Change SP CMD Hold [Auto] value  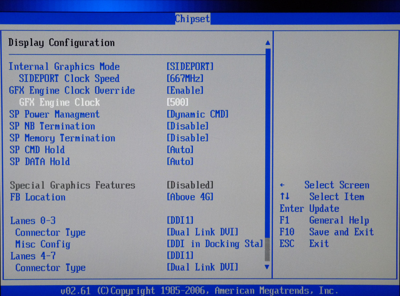tap(180, 150)
